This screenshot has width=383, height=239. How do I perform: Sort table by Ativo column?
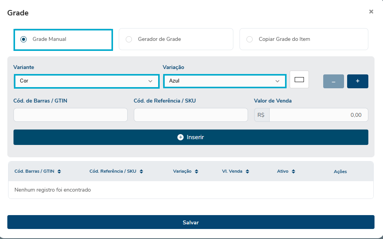coord(286,172)
